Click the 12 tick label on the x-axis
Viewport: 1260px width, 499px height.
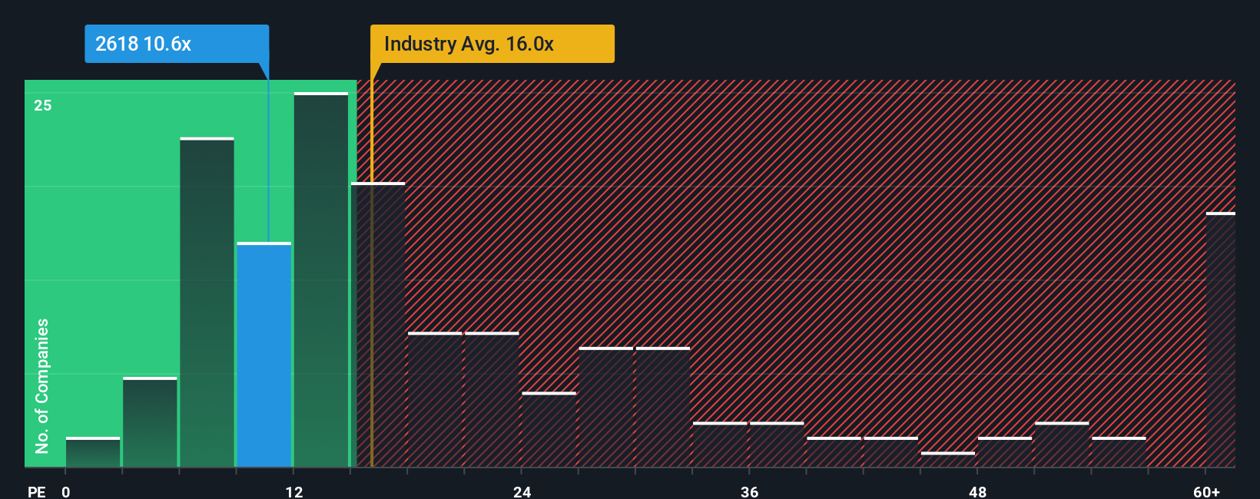click(293, 492)
